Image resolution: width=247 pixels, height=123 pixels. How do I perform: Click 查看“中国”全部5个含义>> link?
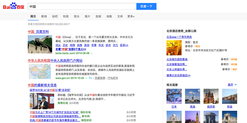[x=71, y=49]
